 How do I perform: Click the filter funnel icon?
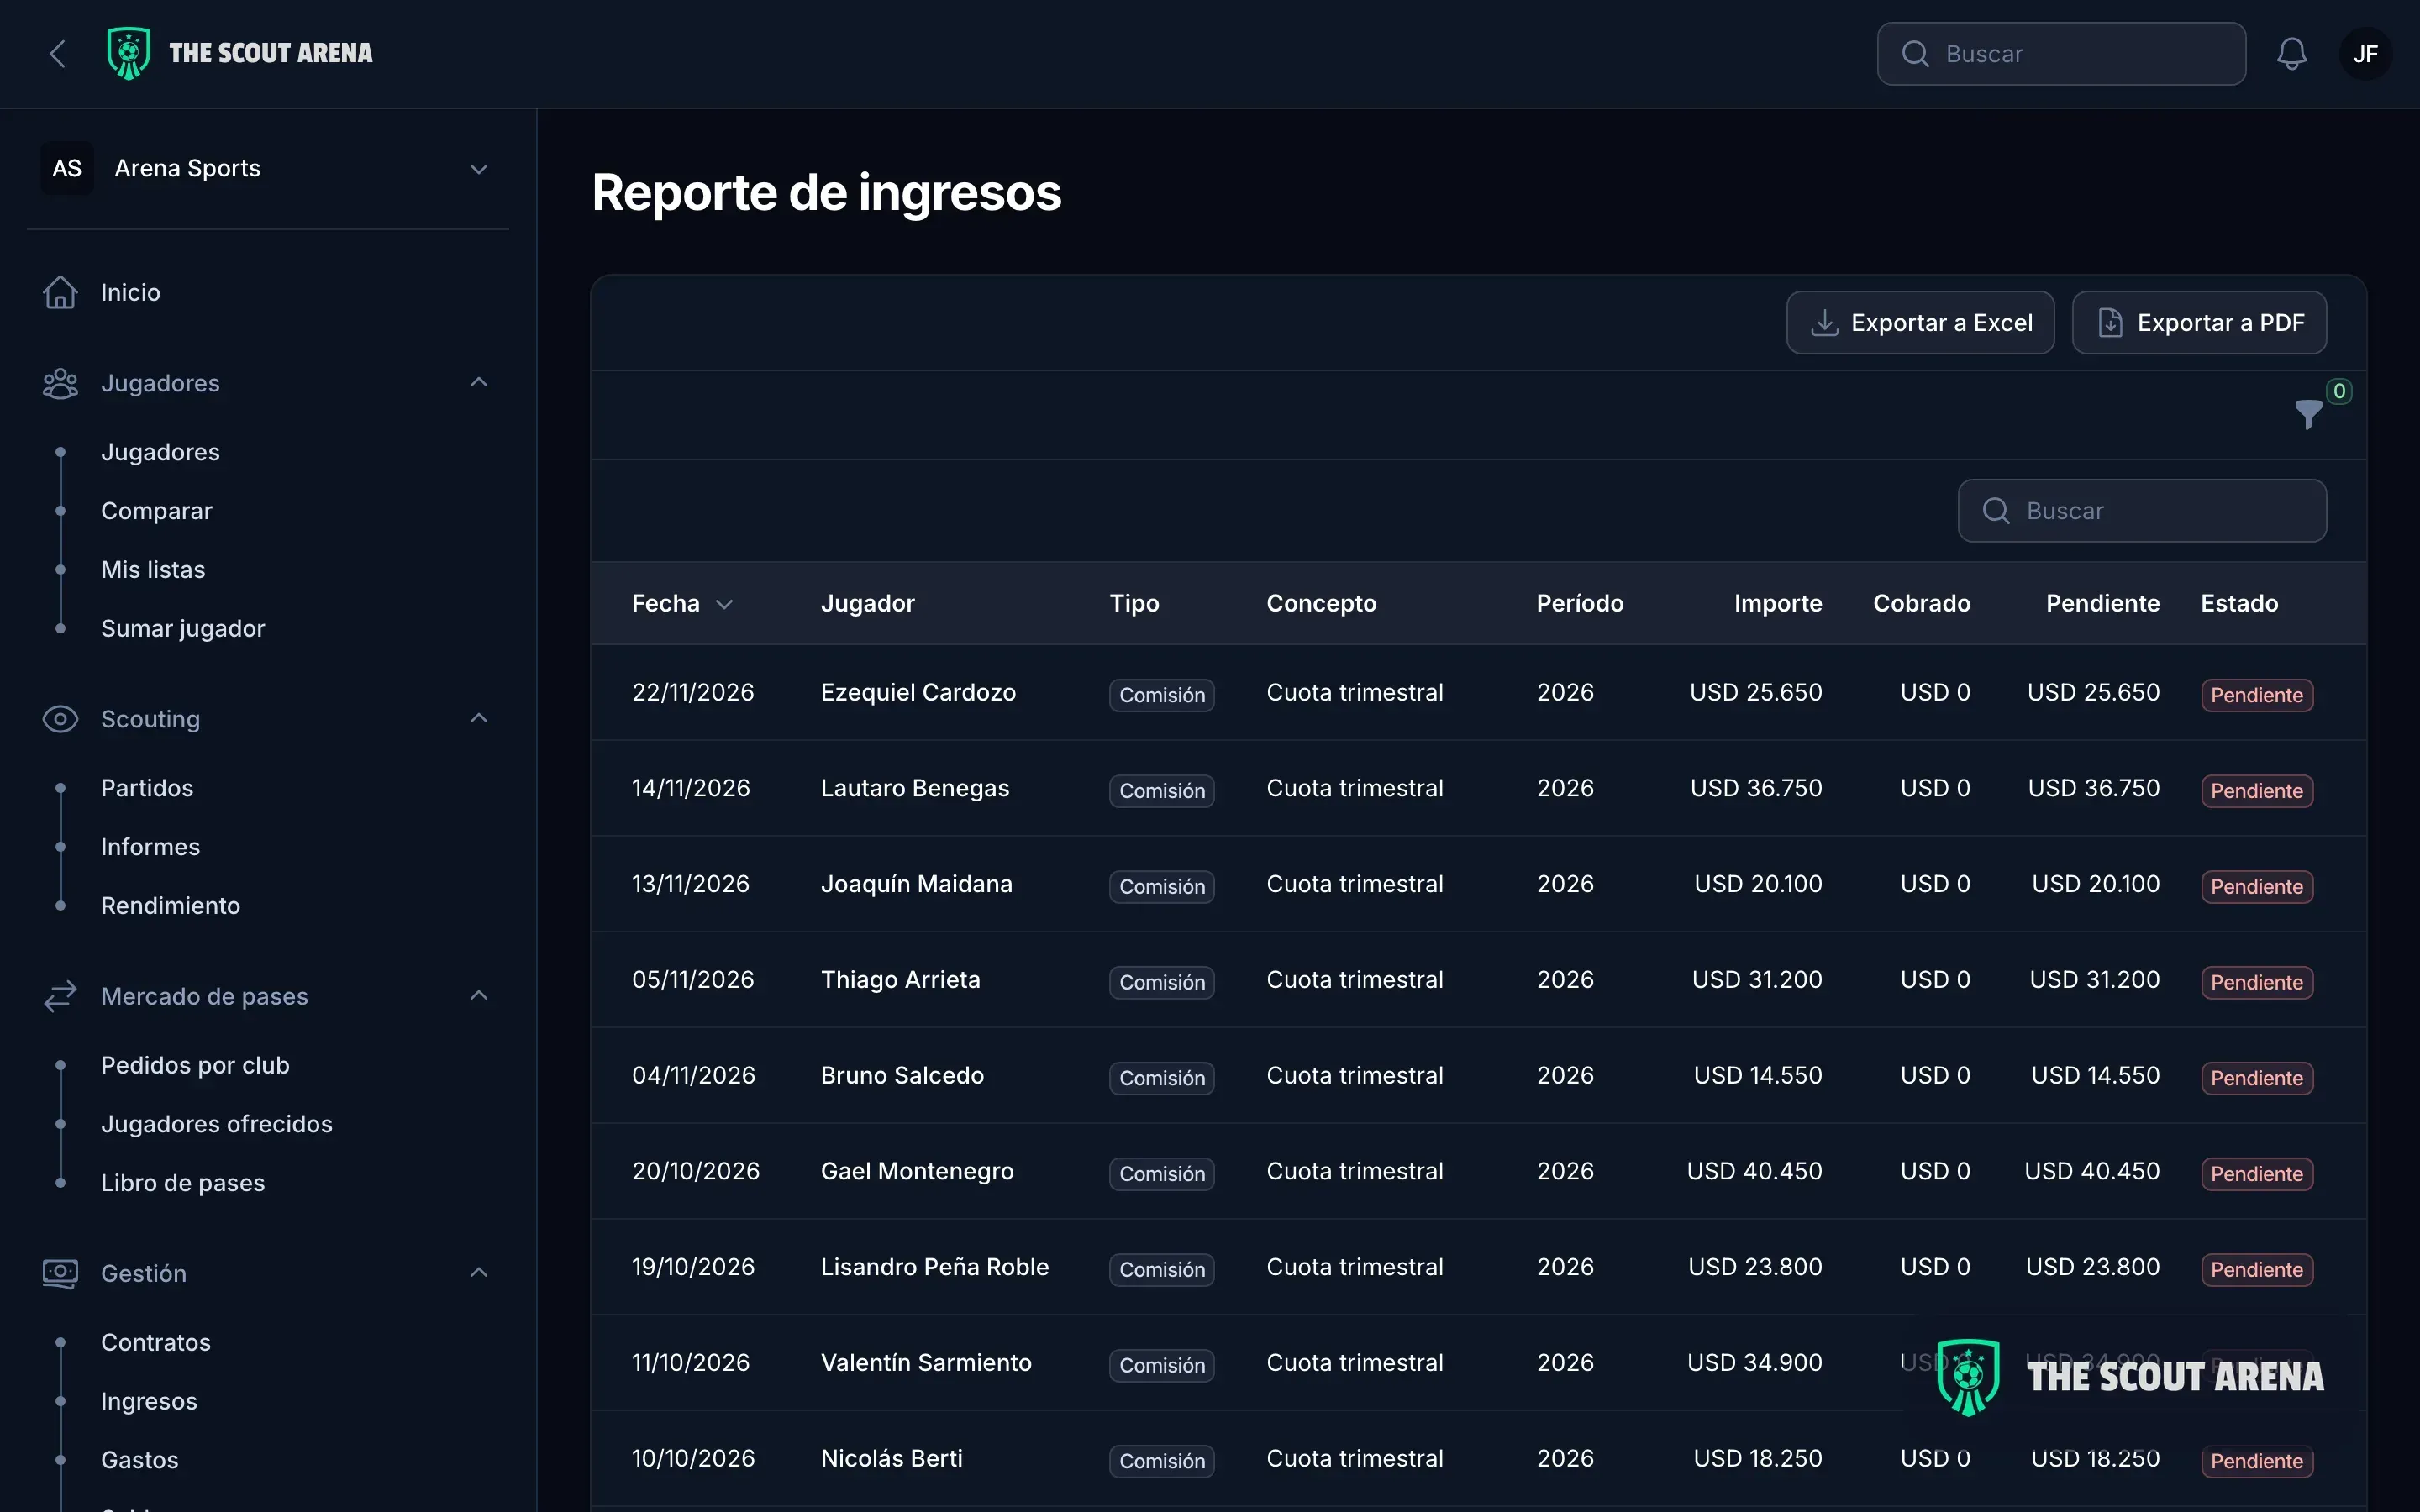tap(2308, 414)
